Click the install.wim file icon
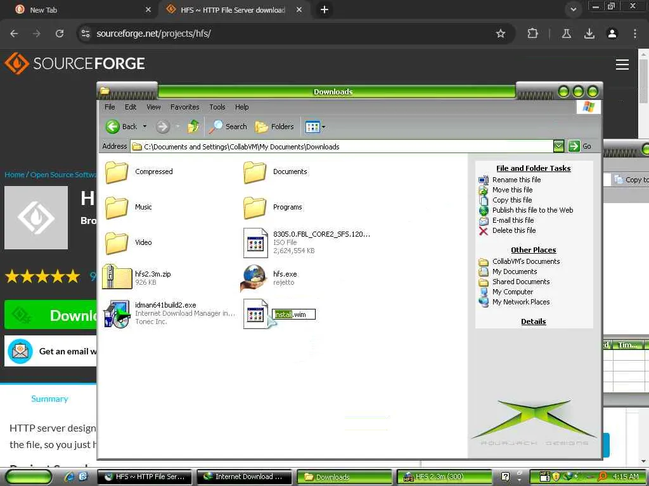Viewport: 649px width, 486px height. coord(256,315)
